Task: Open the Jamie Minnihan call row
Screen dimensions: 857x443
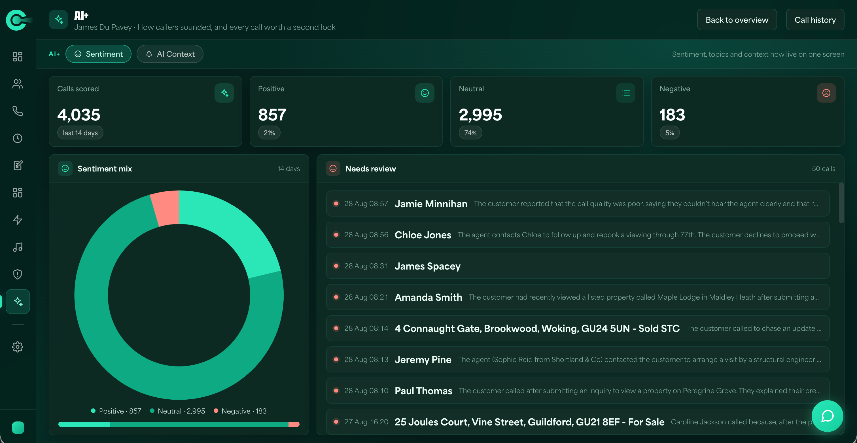Action: click(x=578, y=204)
